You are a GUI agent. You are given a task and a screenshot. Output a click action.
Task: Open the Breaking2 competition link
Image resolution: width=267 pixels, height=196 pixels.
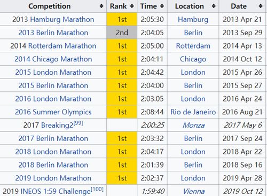pos(57,126)
